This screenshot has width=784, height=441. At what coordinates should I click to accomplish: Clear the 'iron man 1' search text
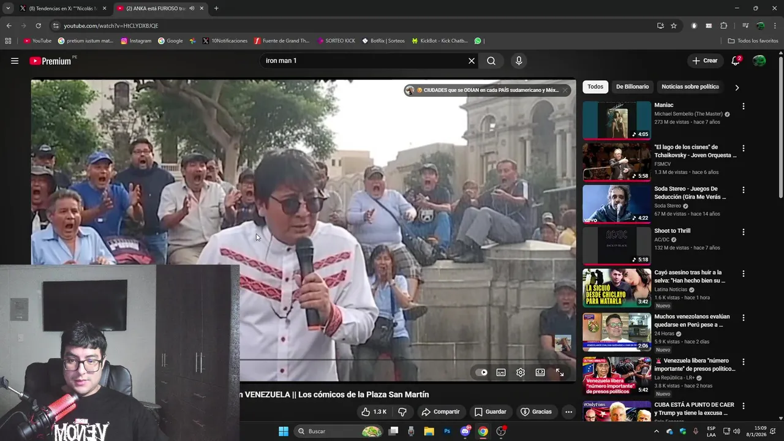[x=472, y=61]
